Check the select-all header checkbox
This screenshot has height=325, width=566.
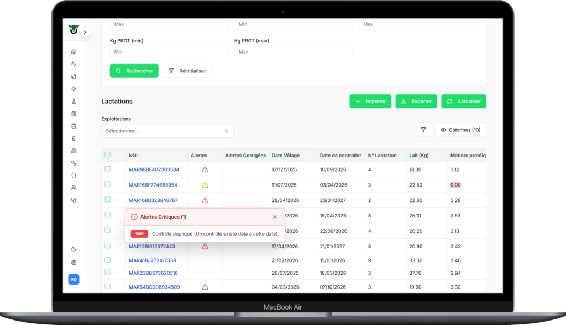[108, 155]
